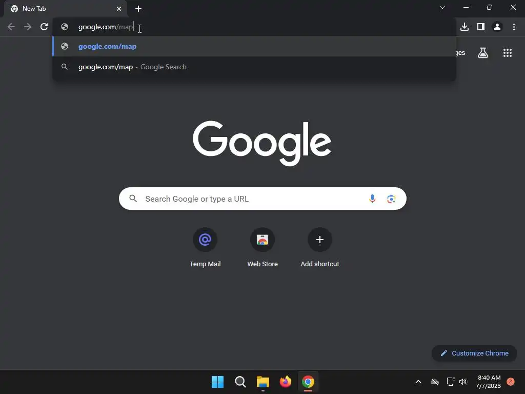Open the Temp Mail shortcut
The image size is (525, 394).
click(x=205, y=248)
